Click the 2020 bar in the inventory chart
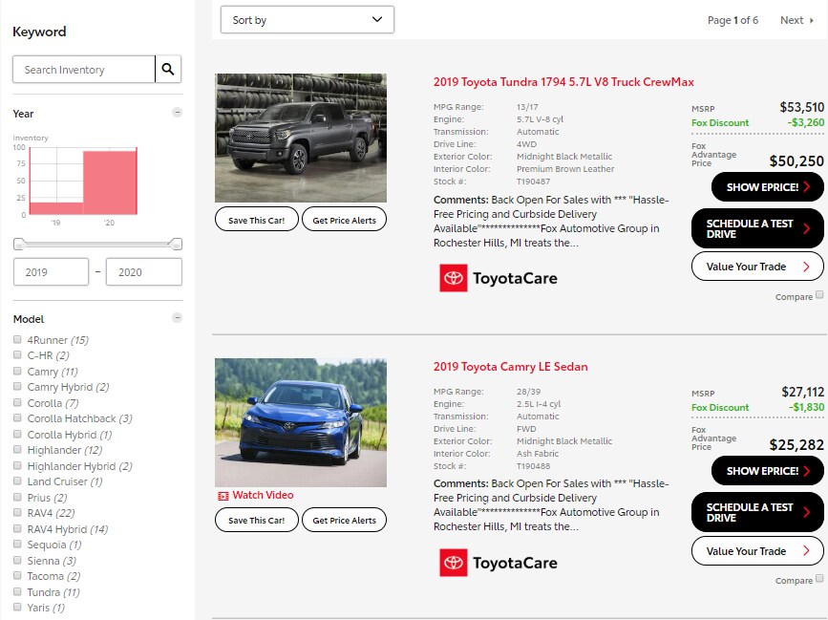This screenshot has height=620, width=828. tap(110, 182)
